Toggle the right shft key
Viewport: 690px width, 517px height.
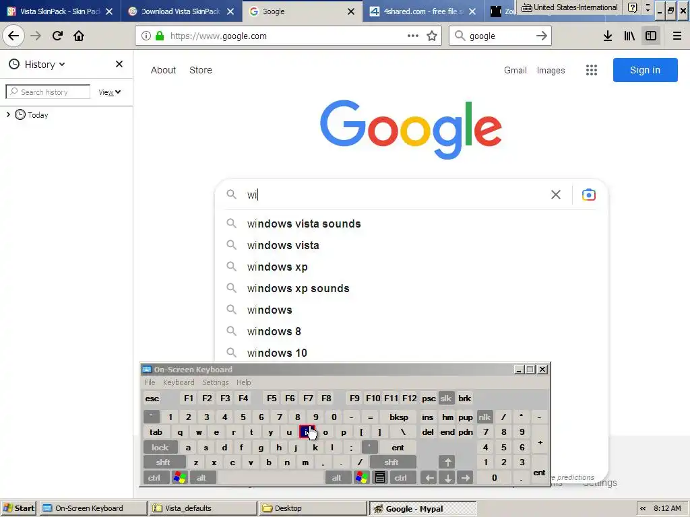pyautogui.click(x=391, y=462)
